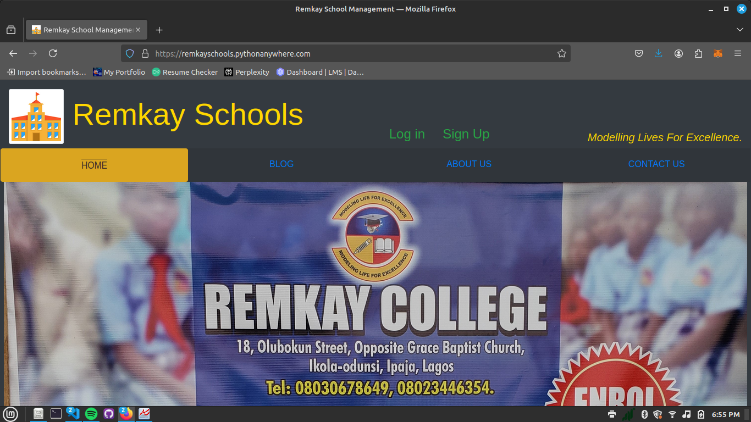Open the CONTACT US page link
This screenshot has width=751, height=422.
(x=656, y=164)
